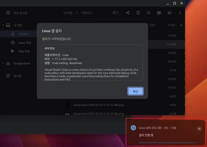Select 최근 문서함 in the sidebar

click(20, 13)
